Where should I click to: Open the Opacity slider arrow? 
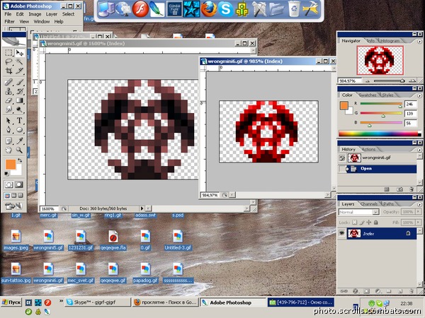coord(419,212)
